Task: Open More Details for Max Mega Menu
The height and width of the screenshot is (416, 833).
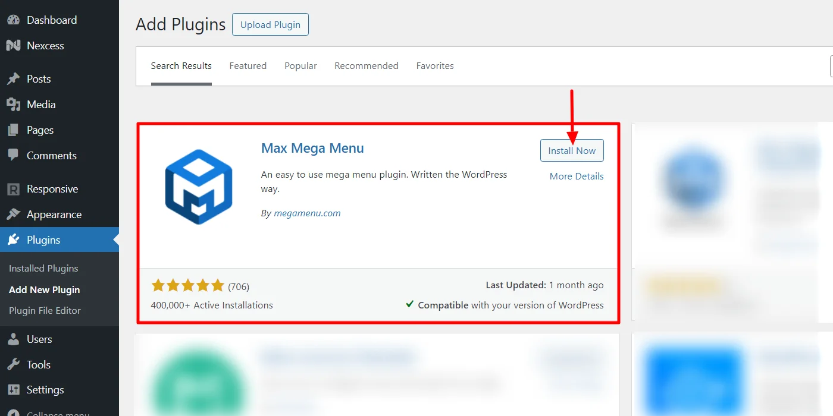Action: click(577, 176)
